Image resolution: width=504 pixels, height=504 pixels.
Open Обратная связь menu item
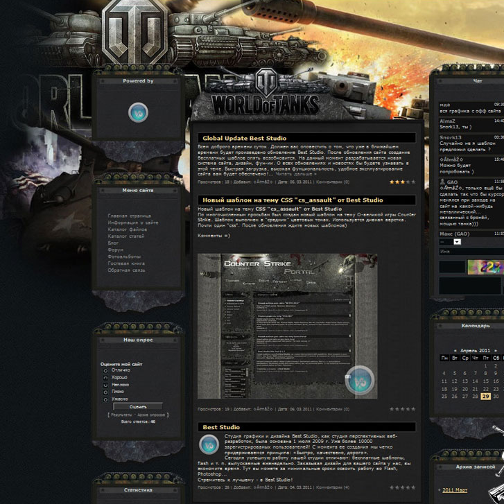click(126, 270)
